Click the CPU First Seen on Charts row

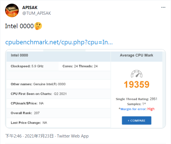click(x=59, y=94)
